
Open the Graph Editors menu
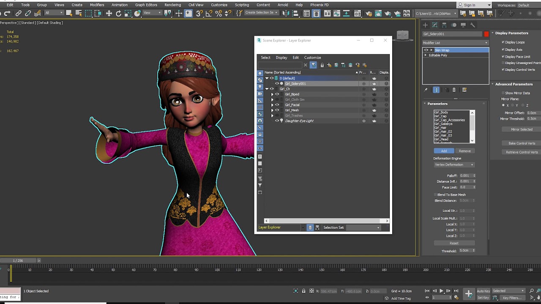click(x=146, y=5)
